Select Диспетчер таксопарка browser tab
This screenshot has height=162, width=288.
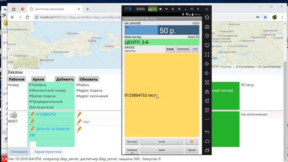click(x=55, y=9)
